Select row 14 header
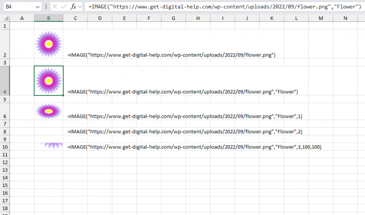 [x=5, y=178]
